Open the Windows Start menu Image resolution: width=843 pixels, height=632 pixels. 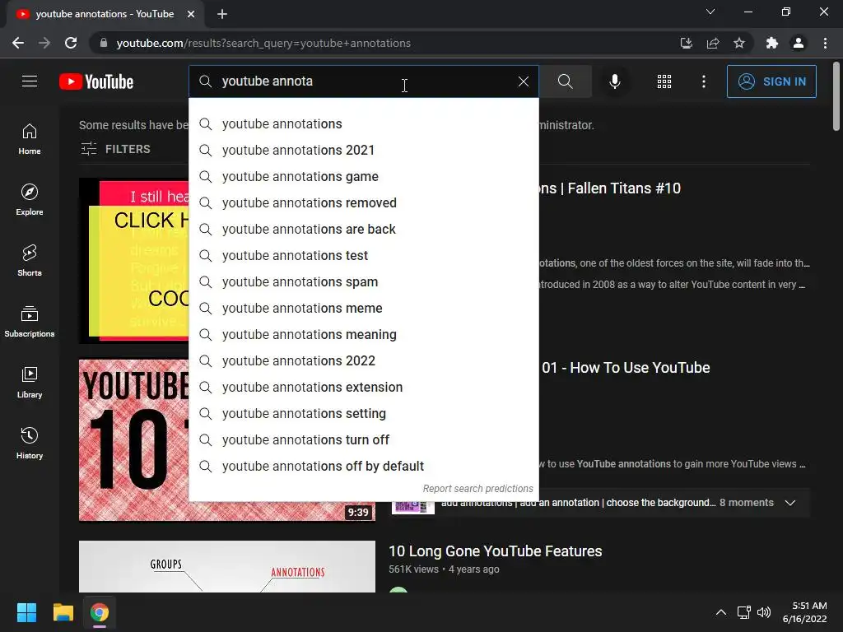[x=26, y=612]
